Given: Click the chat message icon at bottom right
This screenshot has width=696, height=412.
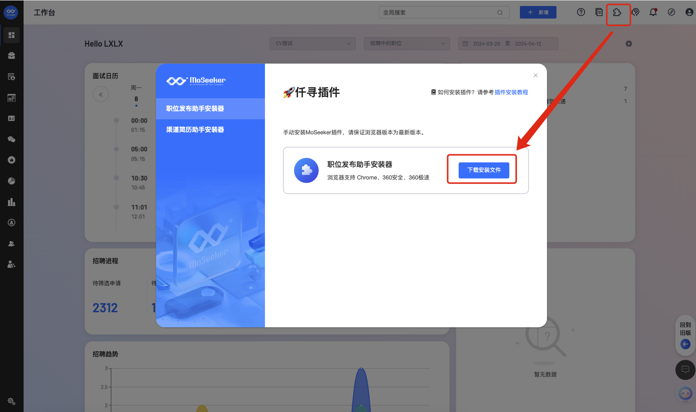Looking at the screenshot, I should [x=685, y=370].
